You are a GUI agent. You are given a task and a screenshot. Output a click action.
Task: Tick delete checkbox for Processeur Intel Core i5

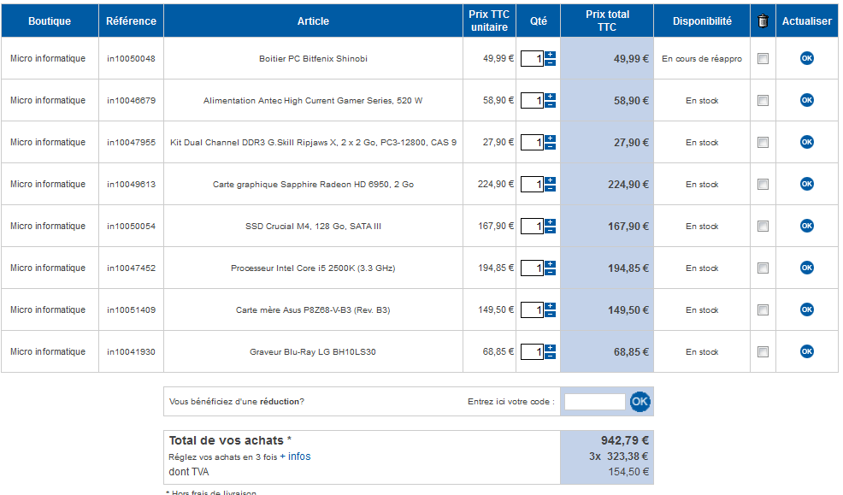763,268
